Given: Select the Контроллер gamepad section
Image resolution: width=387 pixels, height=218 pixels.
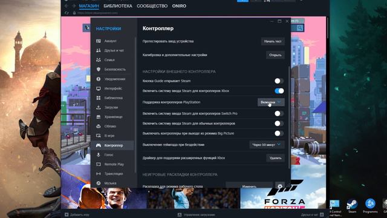Looking at the screenshot, I should (x=112, y=145).
